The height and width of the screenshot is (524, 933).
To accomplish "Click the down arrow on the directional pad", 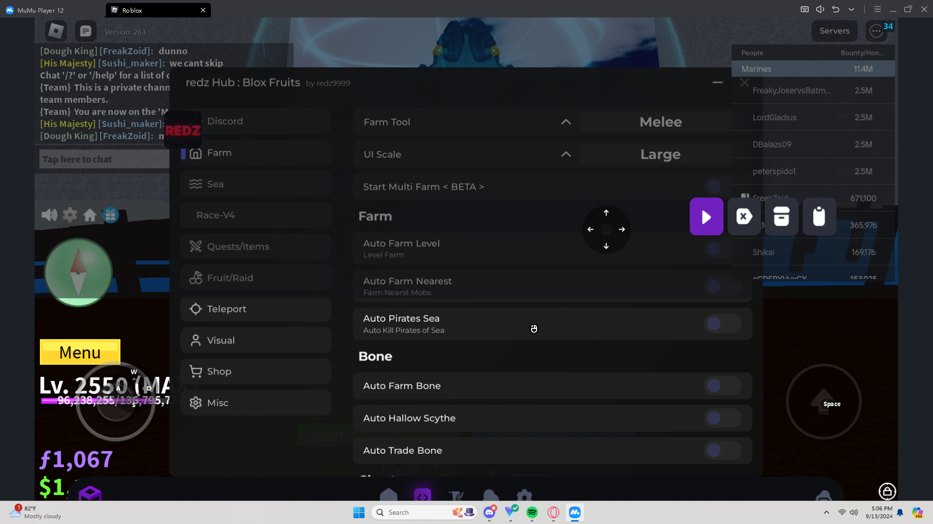I will (606, 246).
